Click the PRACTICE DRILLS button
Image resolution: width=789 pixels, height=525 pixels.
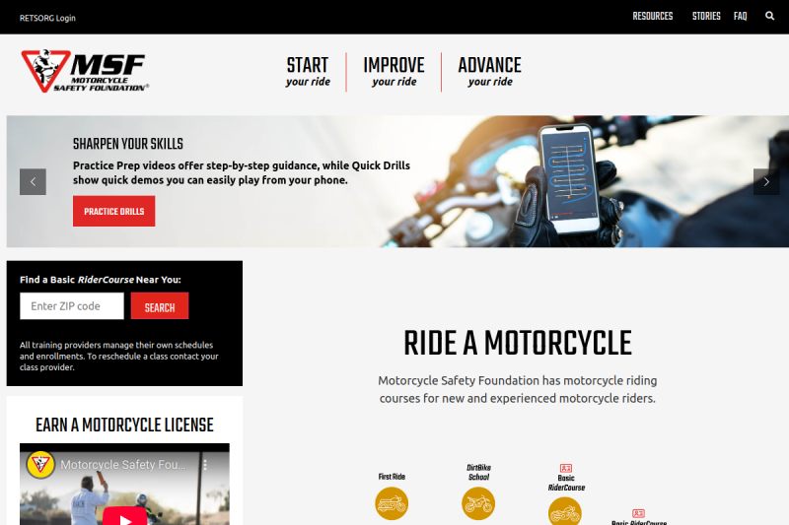[x=114, y=211]
